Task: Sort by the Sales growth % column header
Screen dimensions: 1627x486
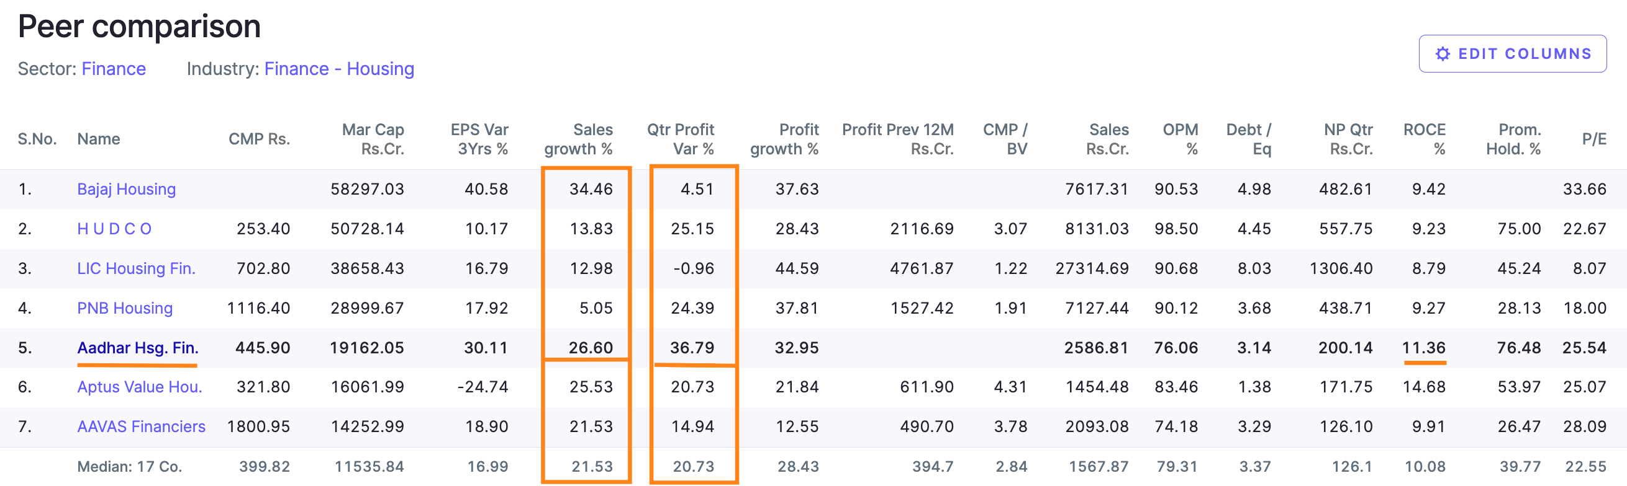Action: tap(579, 139)
